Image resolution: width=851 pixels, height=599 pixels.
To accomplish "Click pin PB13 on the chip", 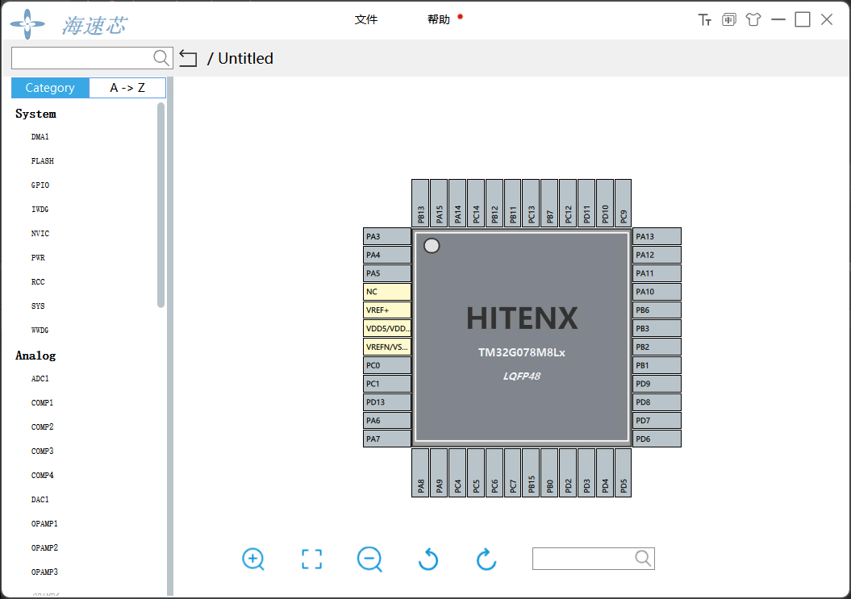I will tap(420, 203).
